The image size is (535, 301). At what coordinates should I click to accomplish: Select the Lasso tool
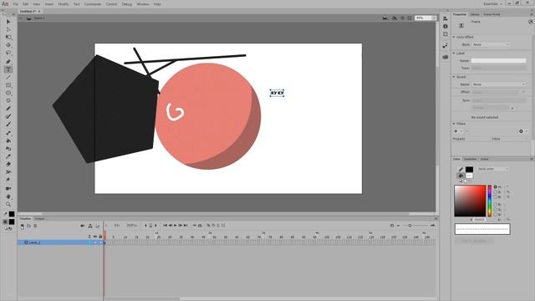8,53
